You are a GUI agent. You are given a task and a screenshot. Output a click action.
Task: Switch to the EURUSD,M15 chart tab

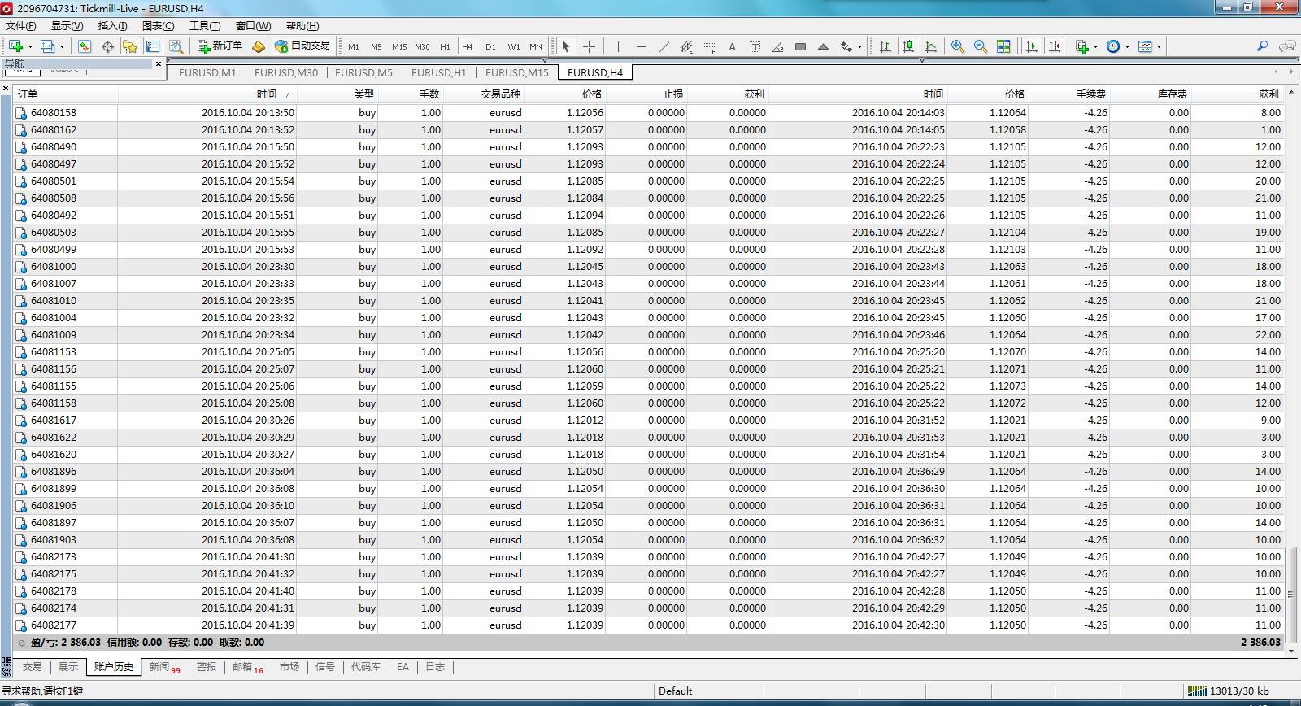(x=517, y=72)
